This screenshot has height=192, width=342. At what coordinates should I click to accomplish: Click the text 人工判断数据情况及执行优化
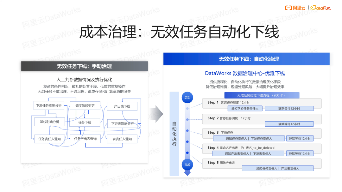coord(85,80)
